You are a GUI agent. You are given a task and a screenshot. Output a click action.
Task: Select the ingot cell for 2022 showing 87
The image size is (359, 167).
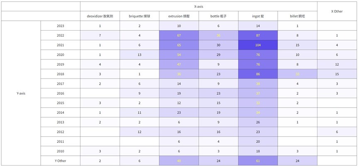click(x=258, y=35)
